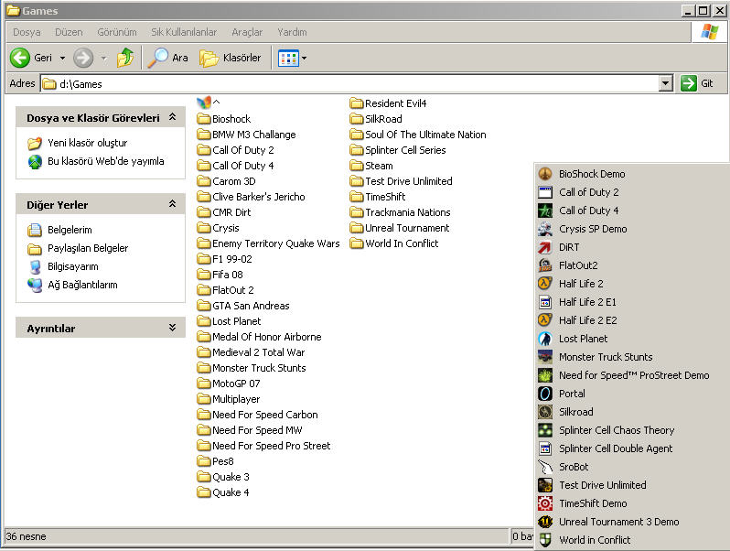
Task: Click Unreal Tournament 3 Demo icon
Action: coord(545,522)
